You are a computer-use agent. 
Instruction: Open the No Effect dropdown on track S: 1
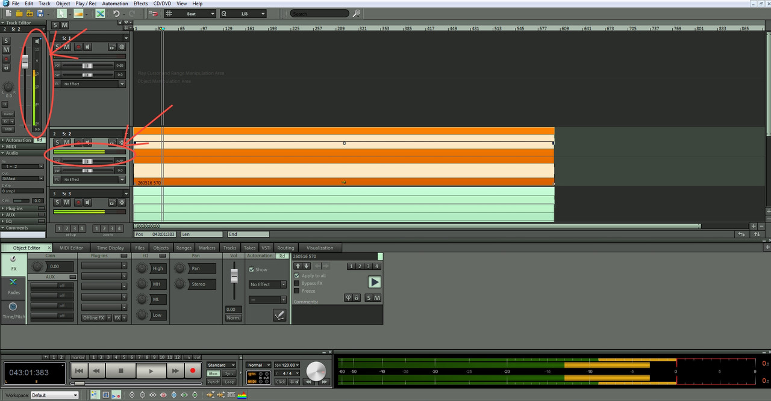tap(93, 84)
